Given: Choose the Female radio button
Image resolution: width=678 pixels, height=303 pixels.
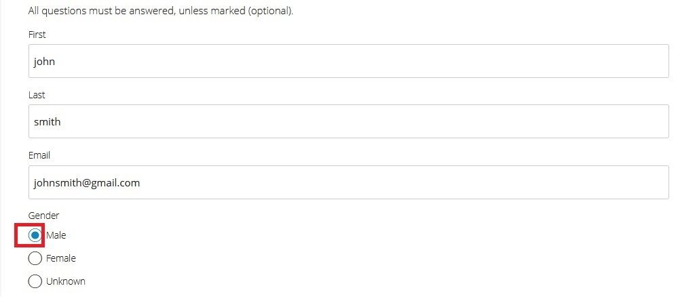Looking at the screenshot, I should click(35, 258).
